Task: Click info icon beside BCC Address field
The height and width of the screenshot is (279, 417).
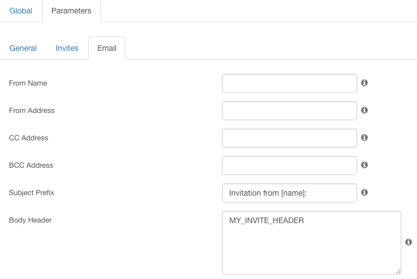Action: (x=364, y=165)
